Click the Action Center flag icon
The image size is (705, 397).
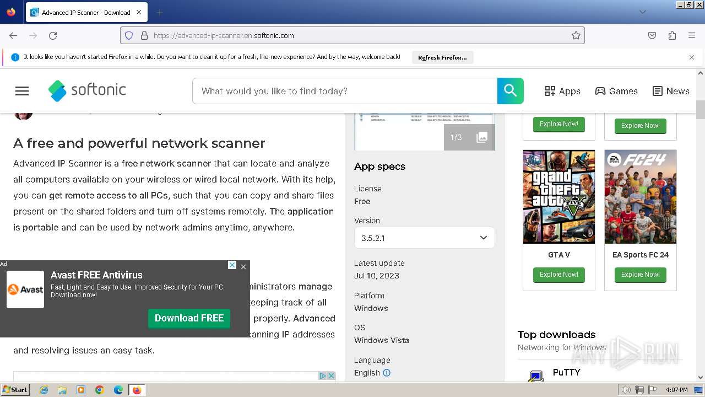[653, 390]
